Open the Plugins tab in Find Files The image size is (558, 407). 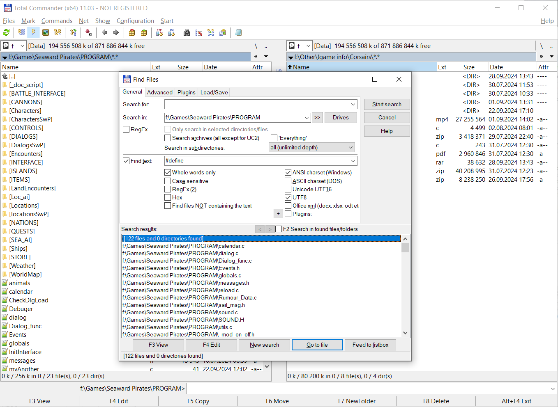187,92
